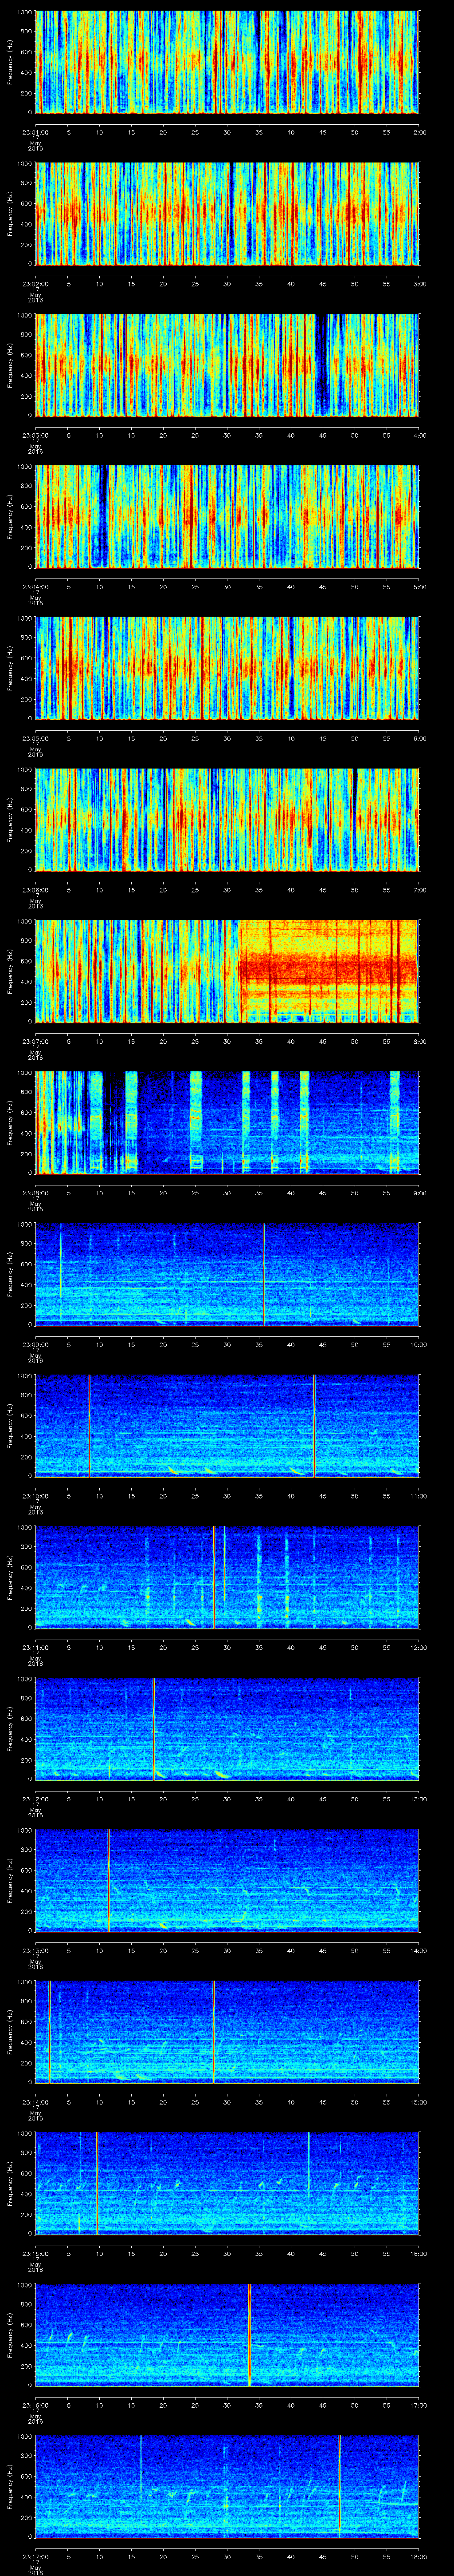Image resolution: width=454 pixels, height=2576 pixels.
Task: Click the red vertical spike in the 23:11:00 panel
Action: click(215, 1578)
